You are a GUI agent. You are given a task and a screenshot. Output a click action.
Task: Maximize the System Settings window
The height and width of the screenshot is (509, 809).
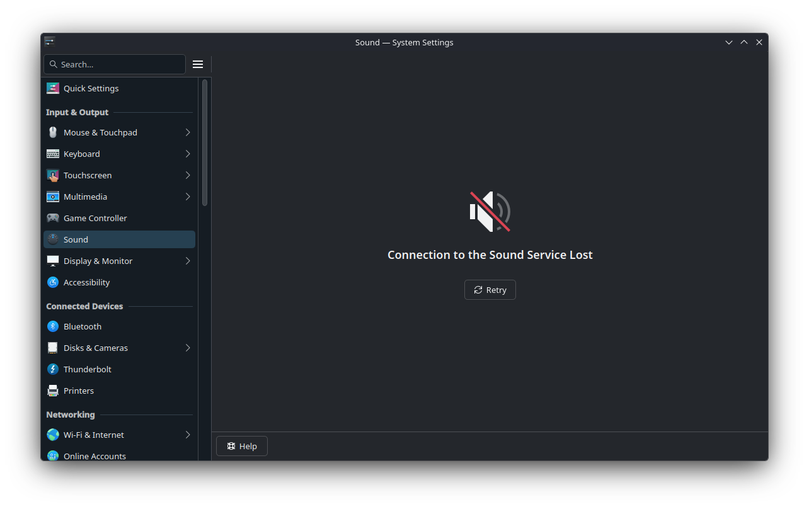[x=744, y=42]
